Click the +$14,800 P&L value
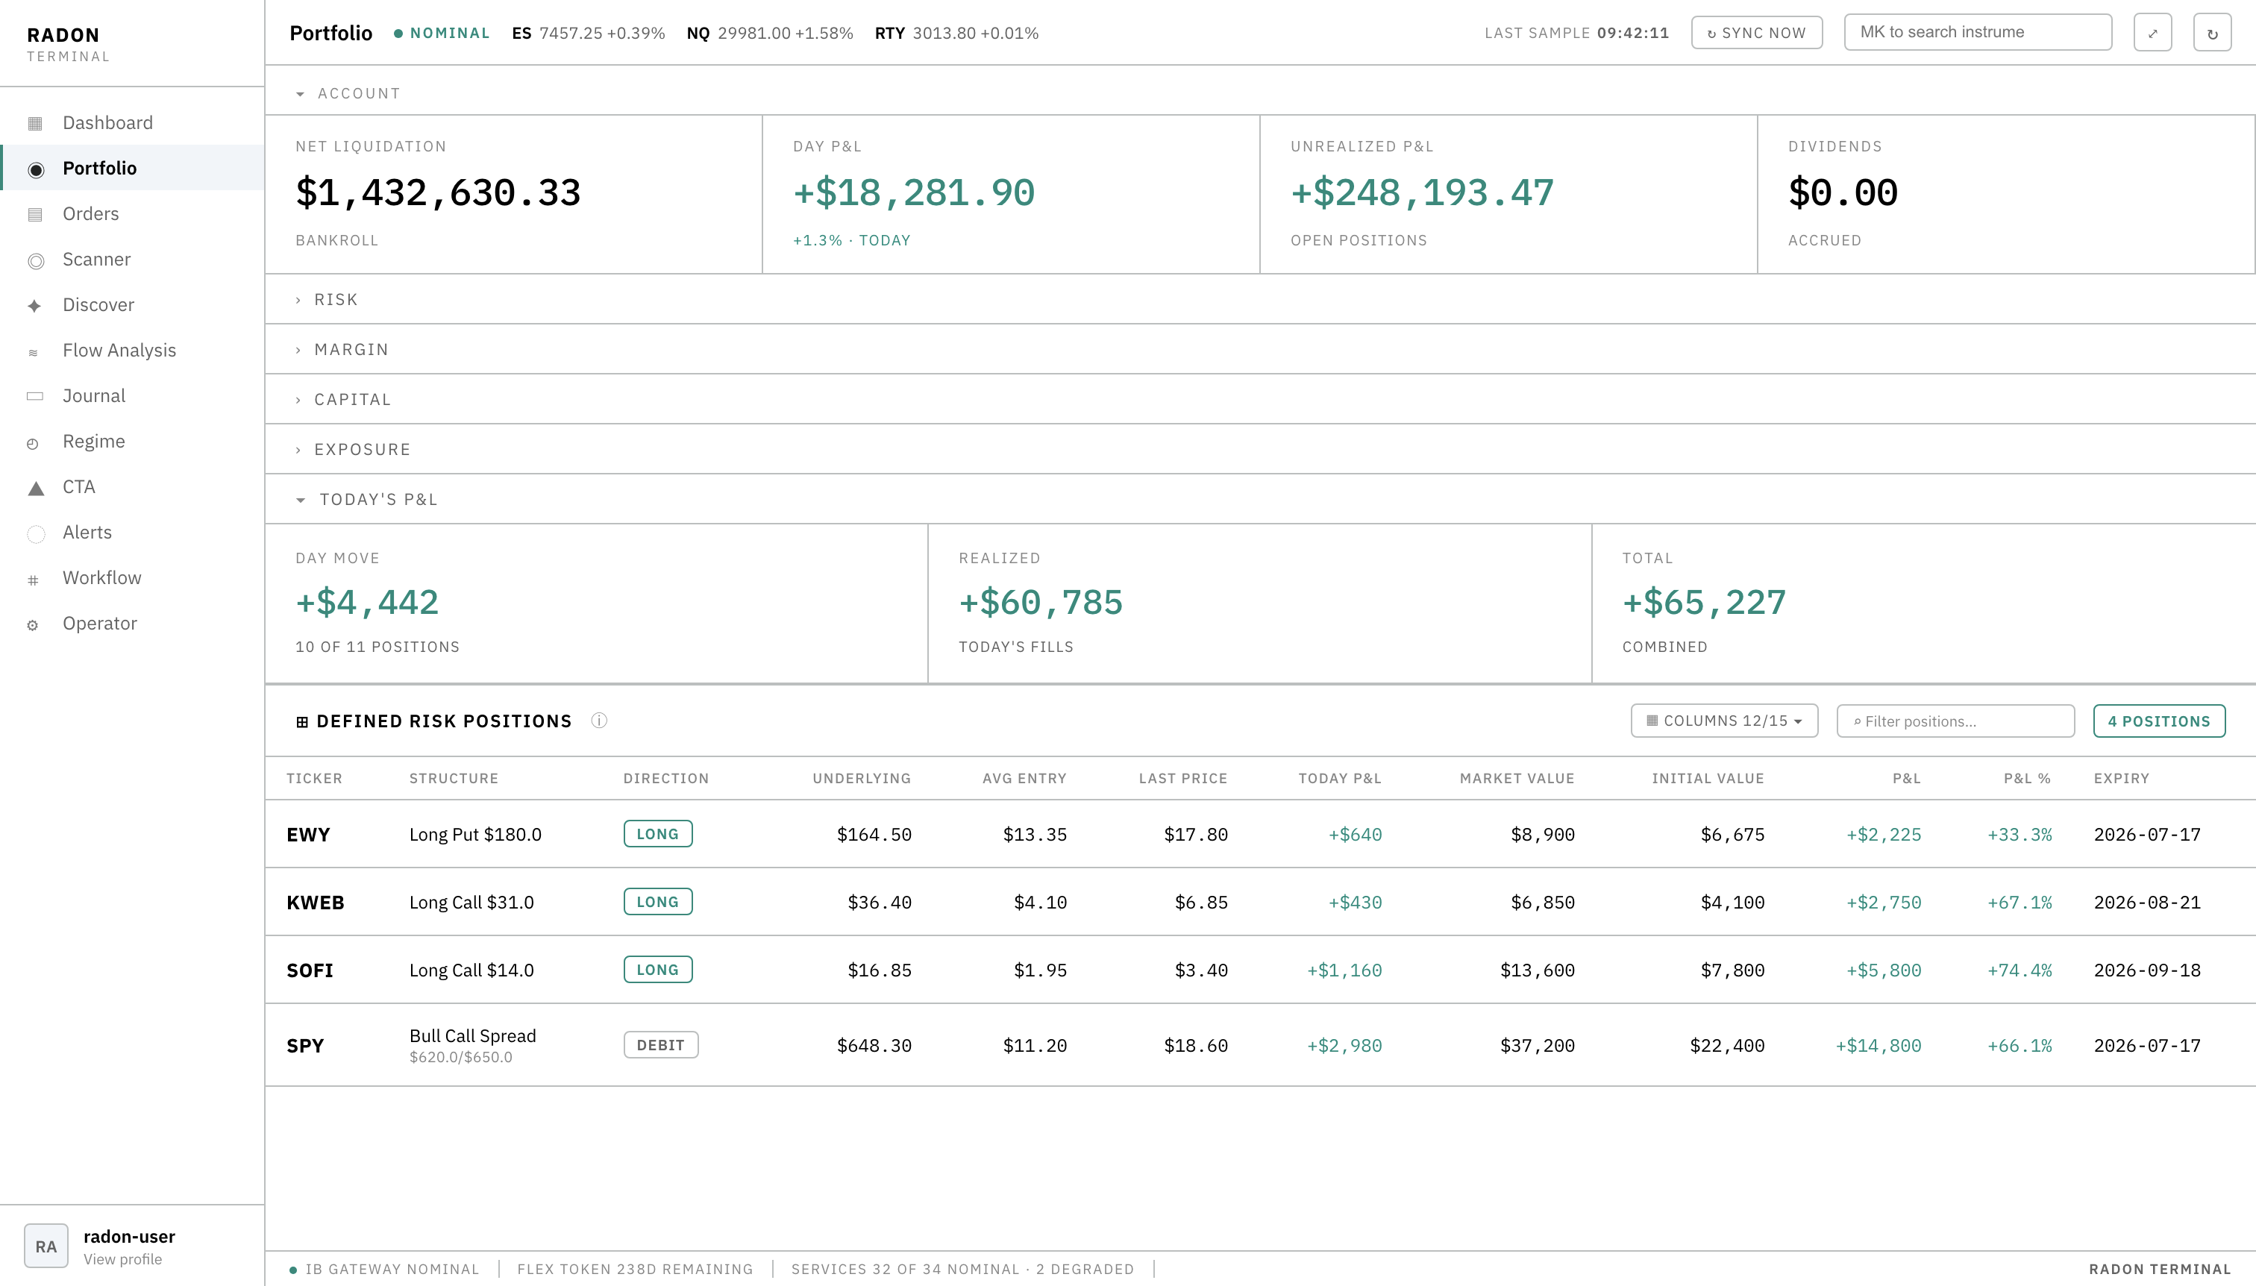Image resolution: width=2256 pixels, height=1286 pixels. coord(1879,1046)
